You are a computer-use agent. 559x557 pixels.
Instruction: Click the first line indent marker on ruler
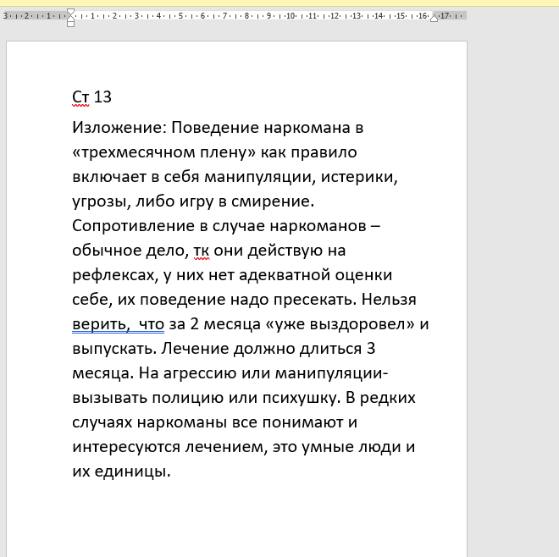click(70, 12)
